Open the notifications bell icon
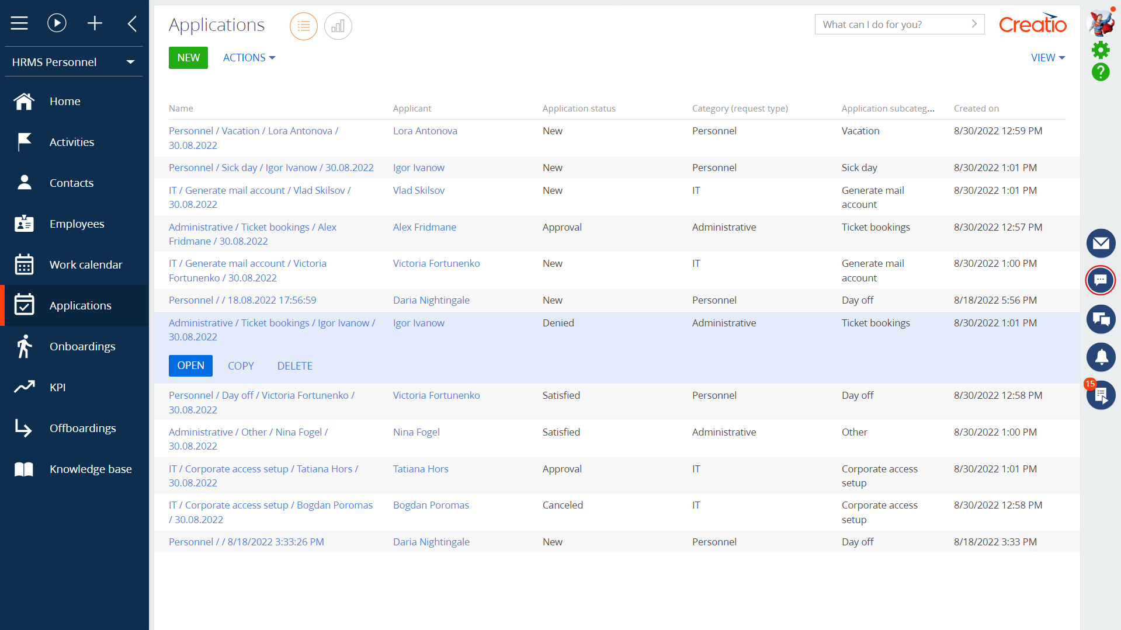 click(1101, 357)
